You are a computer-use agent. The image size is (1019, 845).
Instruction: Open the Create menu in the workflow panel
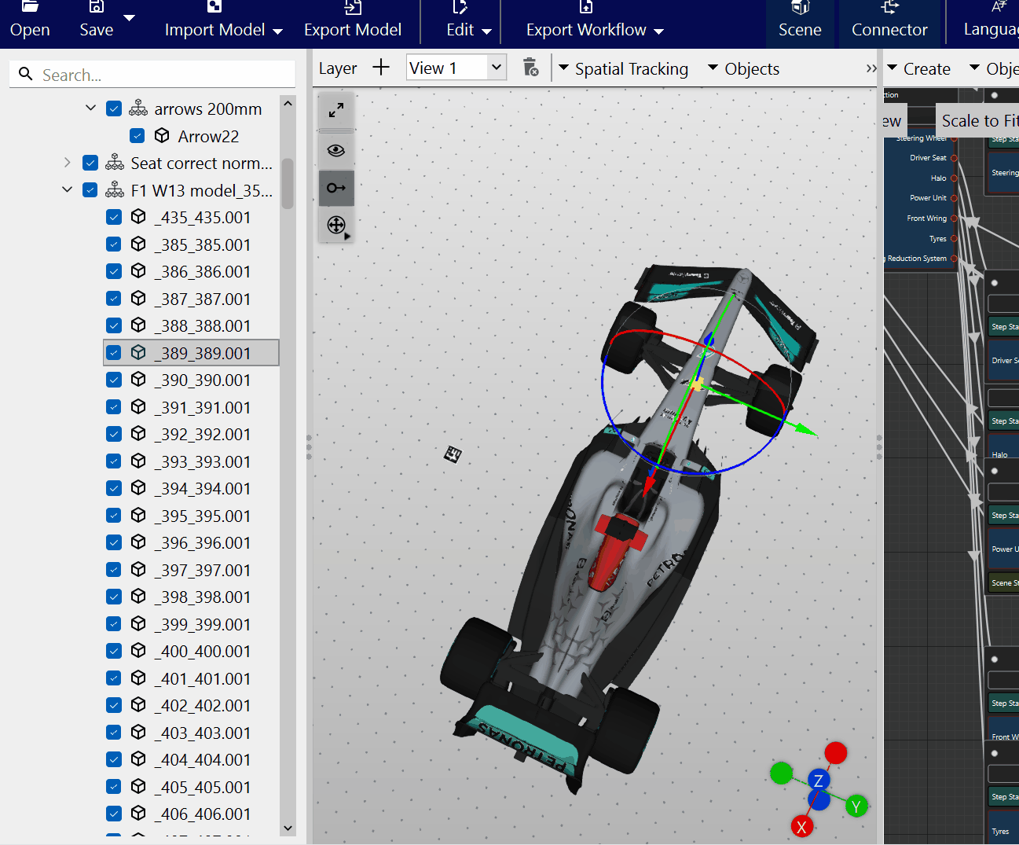[918, 68]
